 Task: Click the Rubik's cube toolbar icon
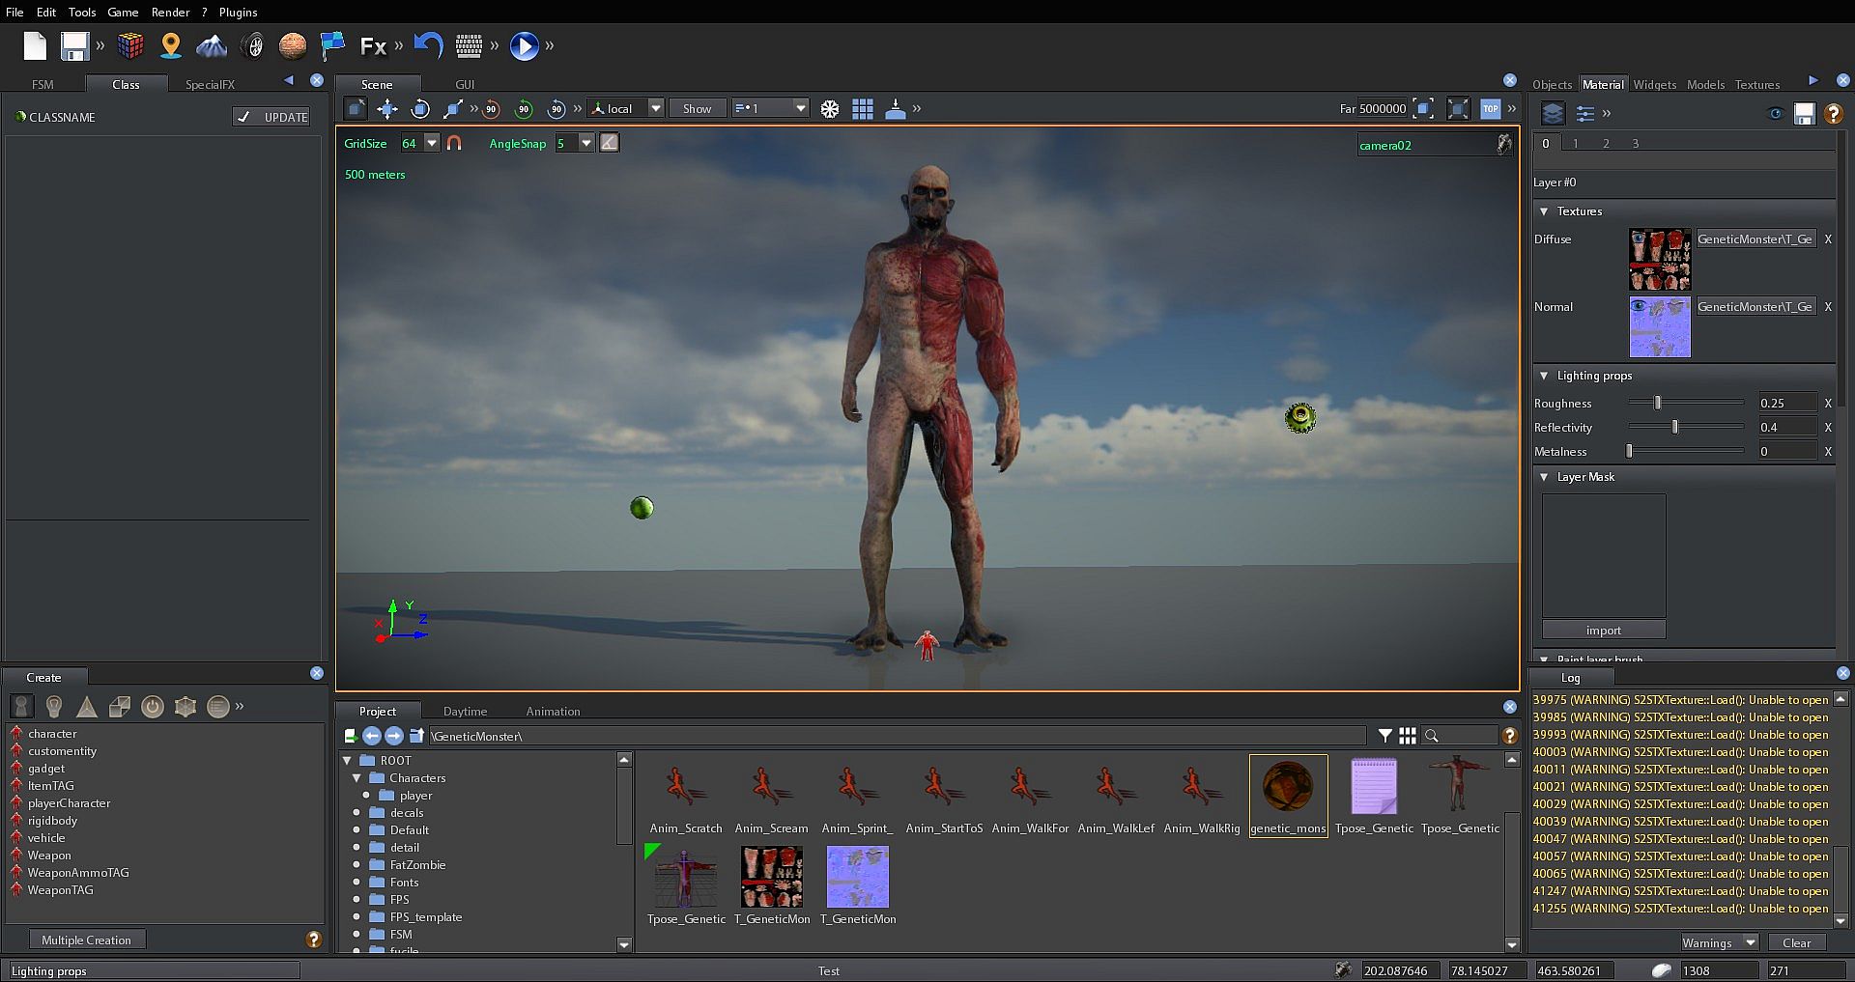point(130,45)
